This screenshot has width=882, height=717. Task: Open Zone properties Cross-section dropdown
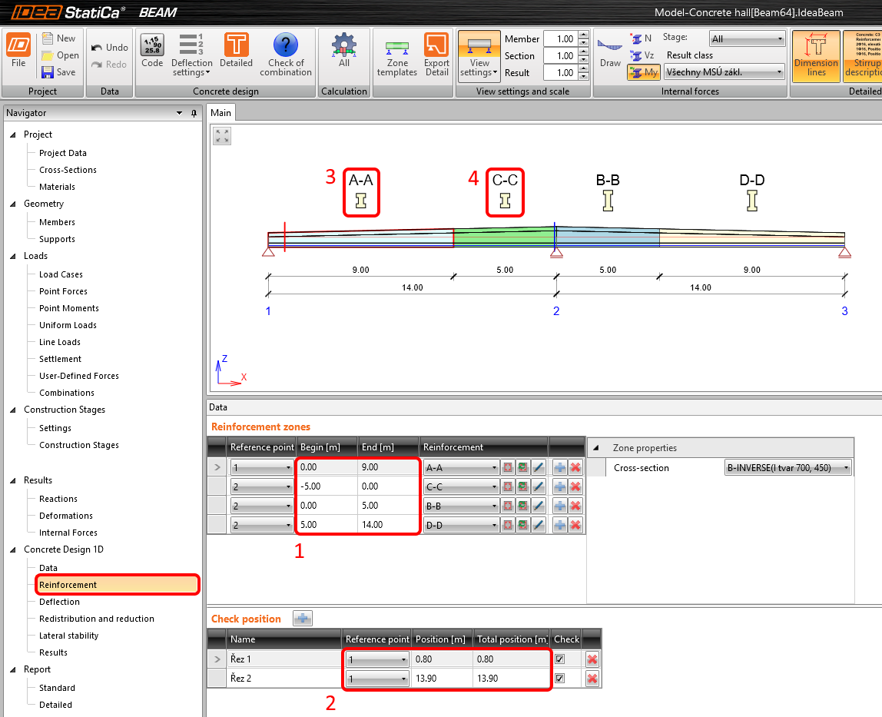(x=788, y=468)
